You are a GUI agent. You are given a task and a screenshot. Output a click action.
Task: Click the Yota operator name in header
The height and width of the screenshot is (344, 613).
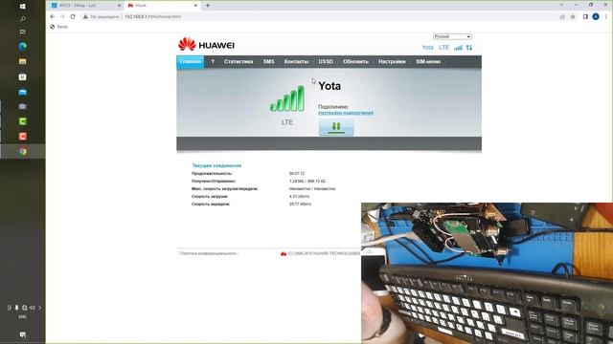pyautogui.click(x=428, y=48)
